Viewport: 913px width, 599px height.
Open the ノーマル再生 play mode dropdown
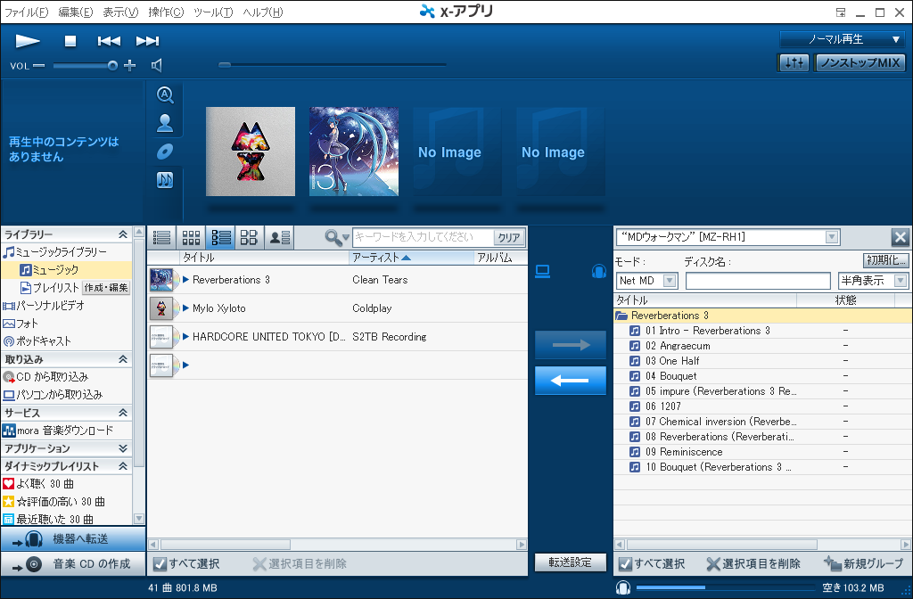(x=842, y=39)
